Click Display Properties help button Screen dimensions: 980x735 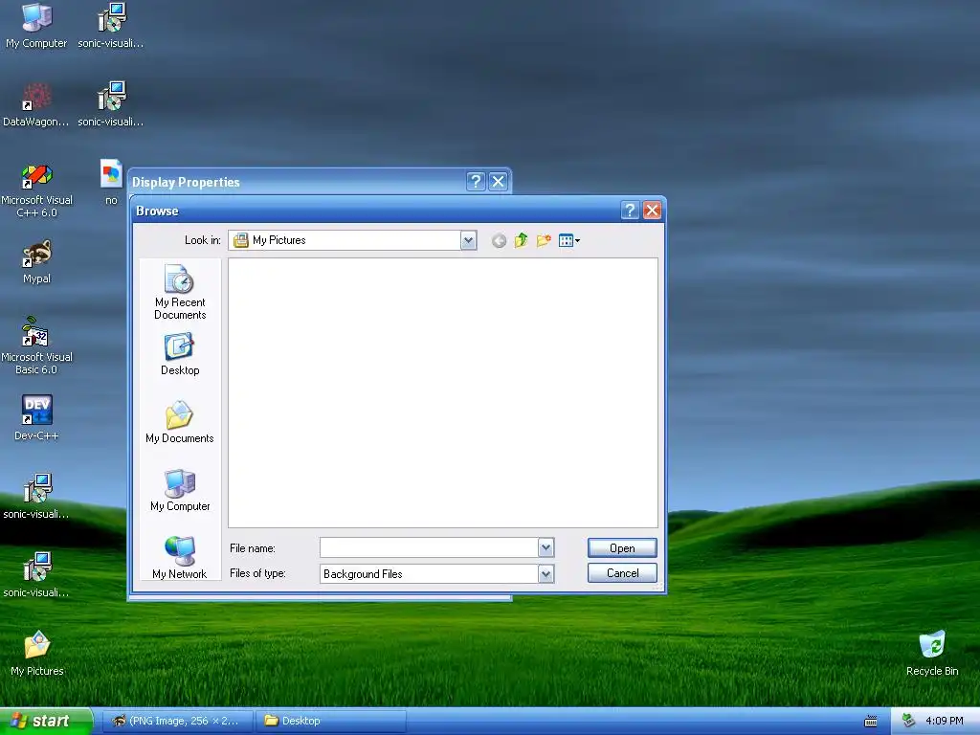click(x=476, y=182)
